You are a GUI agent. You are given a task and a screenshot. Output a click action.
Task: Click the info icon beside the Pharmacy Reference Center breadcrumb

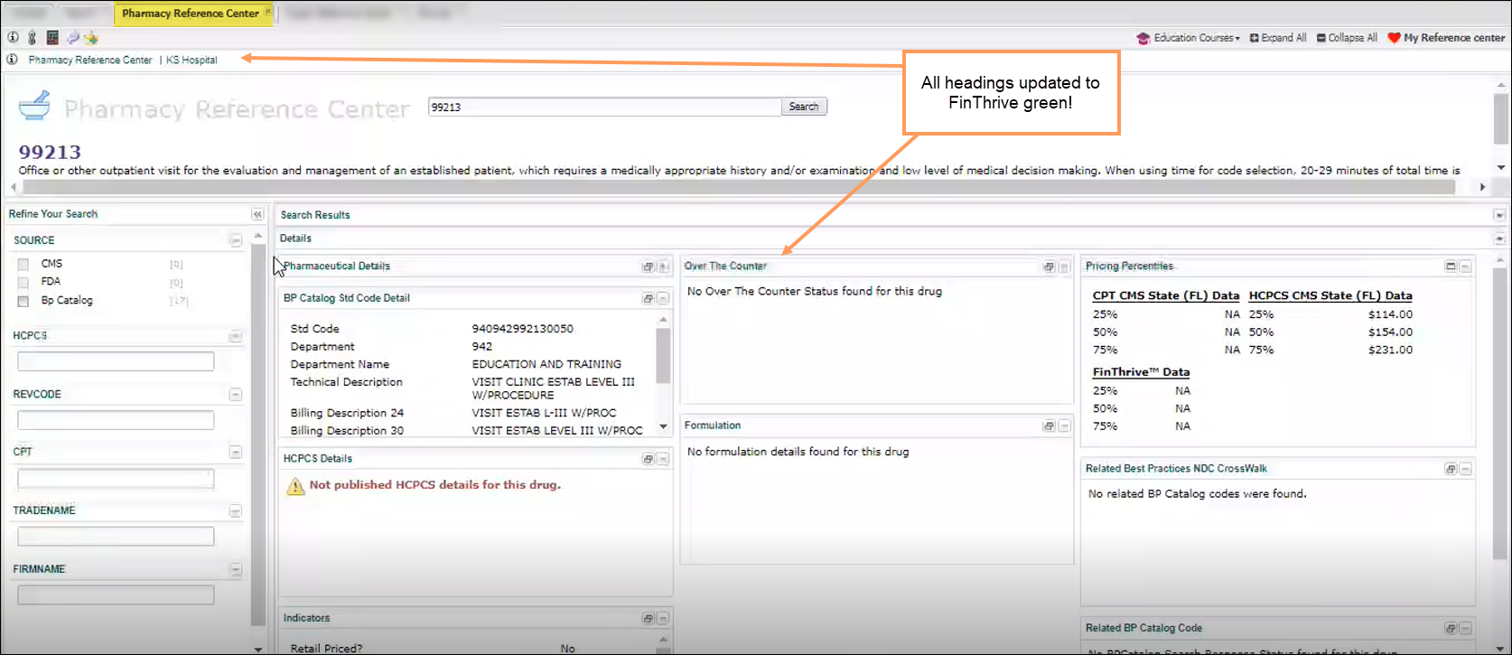click(13, 60)
